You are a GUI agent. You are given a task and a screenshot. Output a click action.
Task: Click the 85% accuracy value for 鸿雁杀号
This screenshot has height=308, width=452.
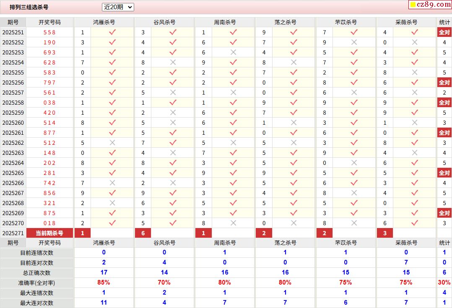(x=104, y=283)
